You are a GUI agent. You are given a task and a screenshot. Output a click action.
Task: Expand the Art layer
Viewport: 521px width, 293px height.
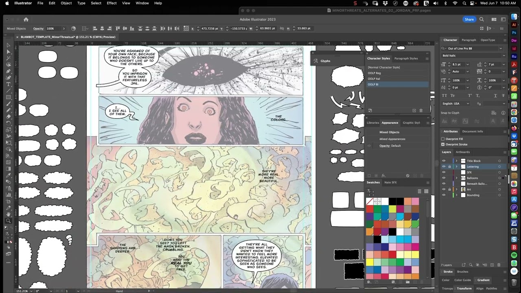click(x=456, y=189)
